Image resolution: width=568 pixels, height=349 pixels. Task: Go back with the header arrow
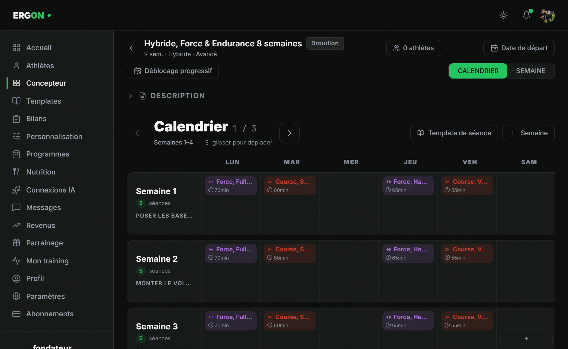pos(131,48)
